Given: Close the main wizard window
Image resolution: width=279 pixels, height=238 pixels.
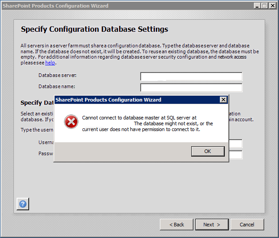Looking at the screenshot, I should point(272,6).
